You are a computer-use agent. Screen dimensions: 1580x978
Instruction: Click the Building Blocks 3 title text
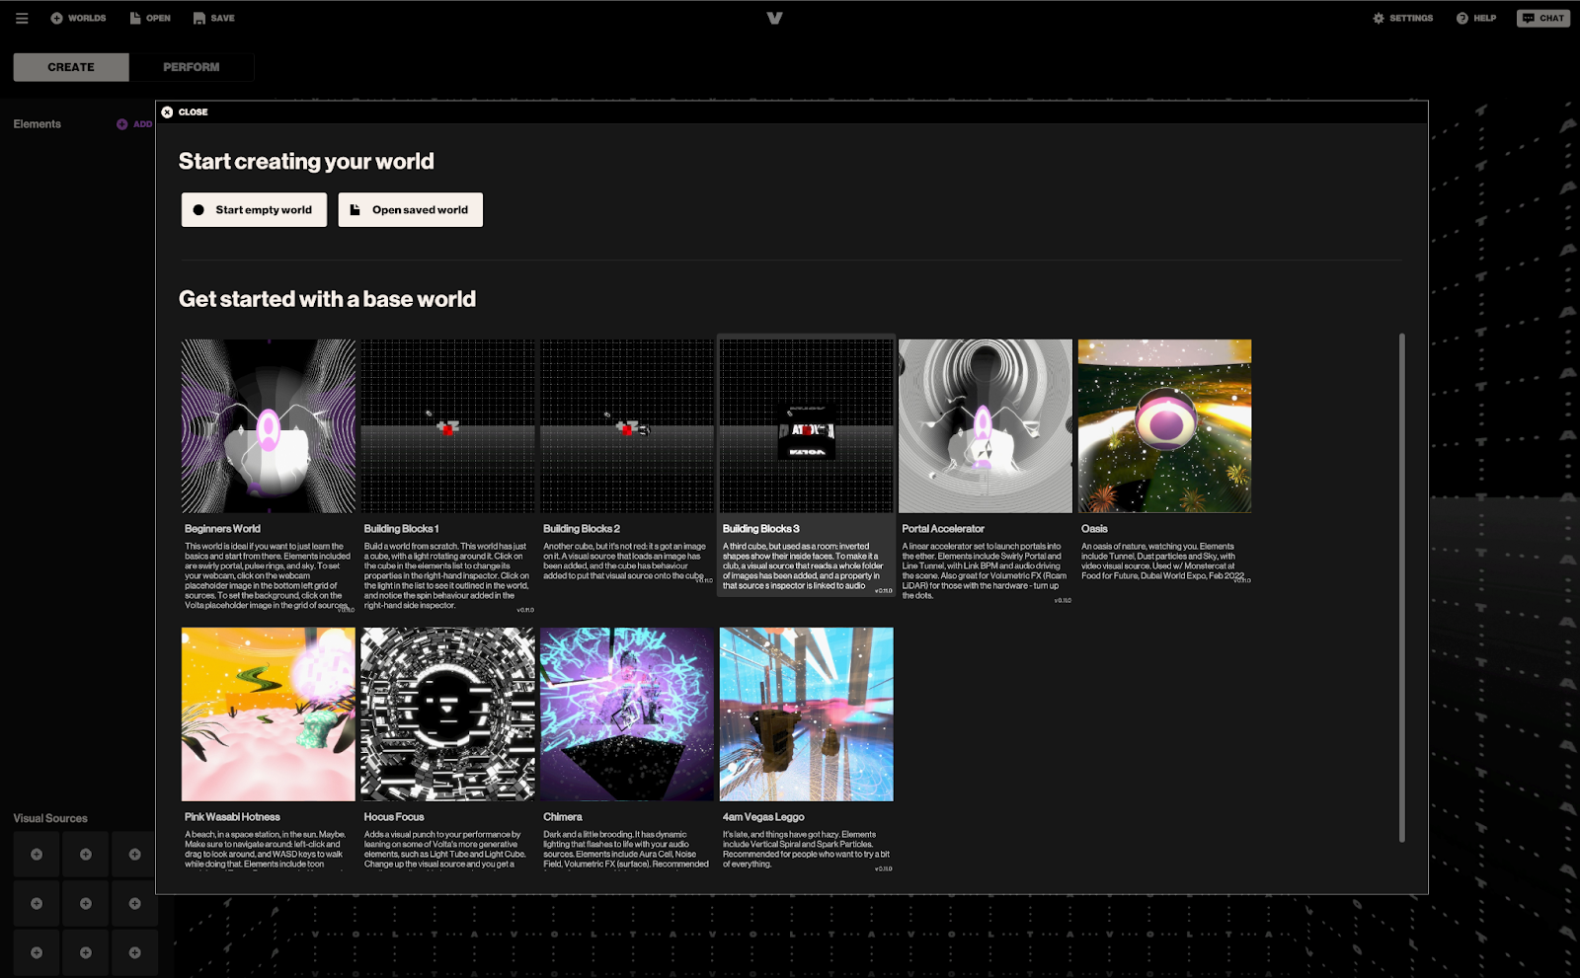coord(761,529)
